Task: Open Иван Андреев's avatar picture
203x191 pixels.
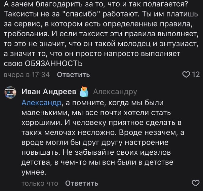Action: click(11, 92)
